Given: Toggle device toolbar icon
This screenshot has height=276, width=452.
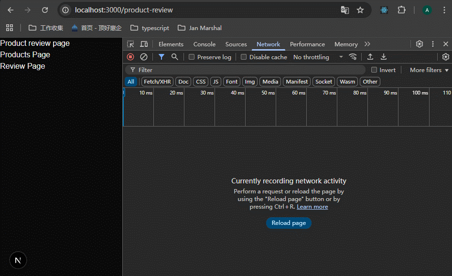Looking at the screenshot, I should pyautogui.click(x=144, y=44).
